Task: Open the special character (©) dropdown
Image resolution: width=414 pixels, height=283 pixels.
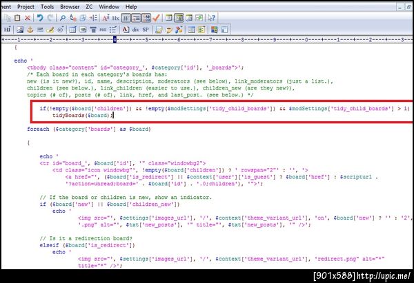Action: (61, 30)
